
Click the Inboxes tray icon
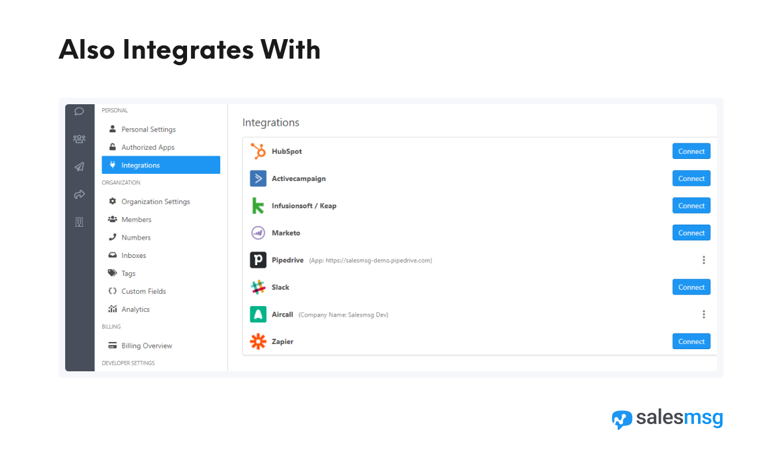112,255
